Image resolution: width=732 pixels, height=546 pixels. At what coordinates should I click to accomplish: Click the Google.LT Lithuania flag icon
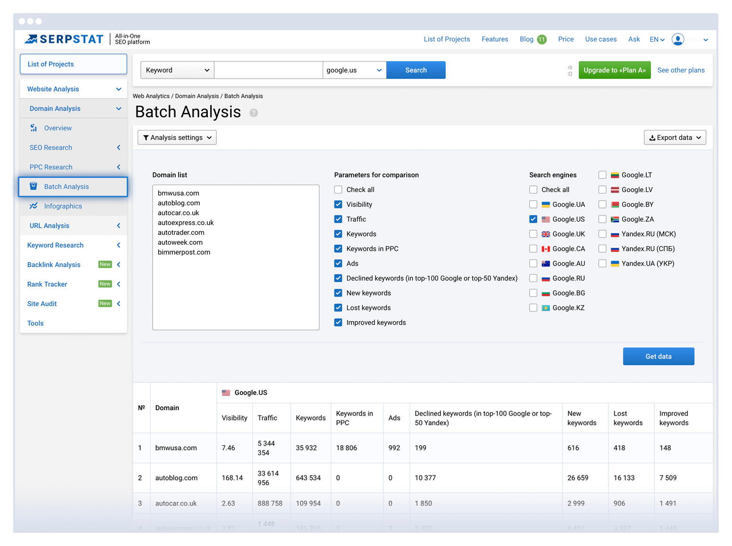[x=615, y=175]
